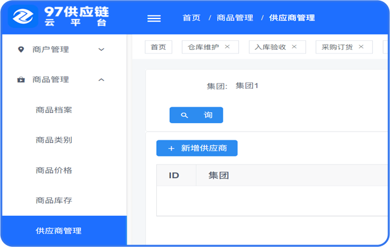
Task: Click 新增供应商 button
Action: [197, 148]
